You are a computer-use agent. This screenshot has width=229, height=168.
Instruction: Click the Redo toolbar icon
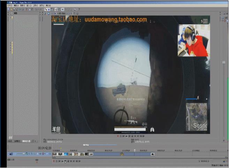[40, 9]
